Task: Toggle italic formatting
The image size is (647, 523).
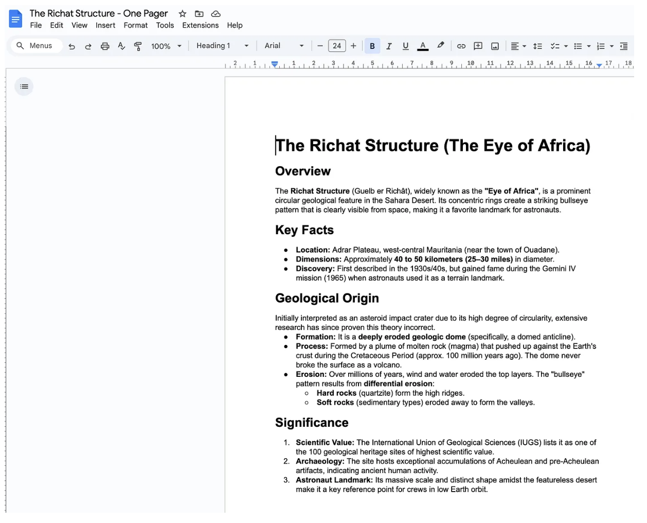Action: click(389, 46)
